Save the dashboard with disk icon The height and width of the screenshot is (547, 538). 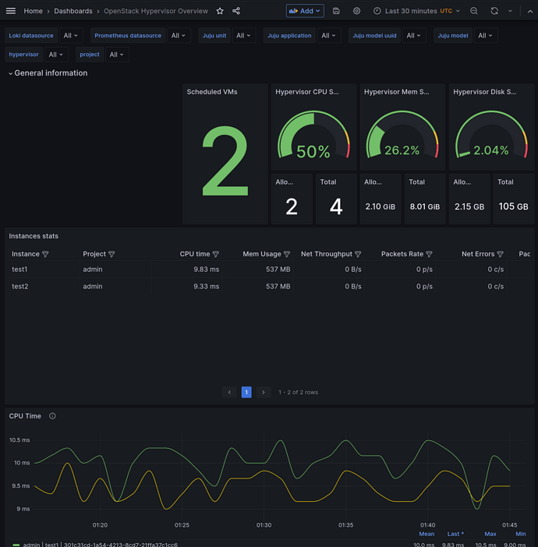[x=336, y=11]
